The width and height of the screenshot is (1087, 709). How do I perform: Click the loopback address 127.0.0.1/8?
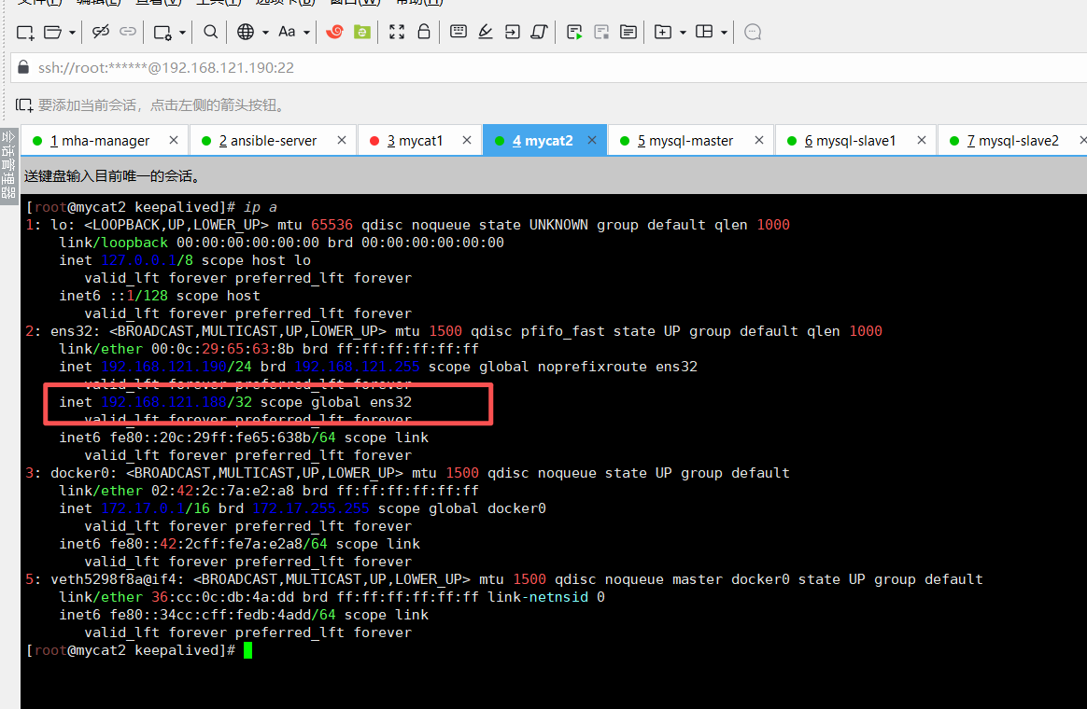(147, 260)
